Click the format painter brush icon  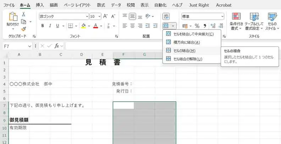pos(23,29)
